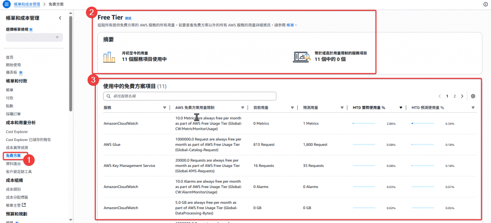Viewport: 491px width, 223px height.
Task: Click 新 badge next to 儀表板
Action: pyautogui.click(x=21, y=72)
